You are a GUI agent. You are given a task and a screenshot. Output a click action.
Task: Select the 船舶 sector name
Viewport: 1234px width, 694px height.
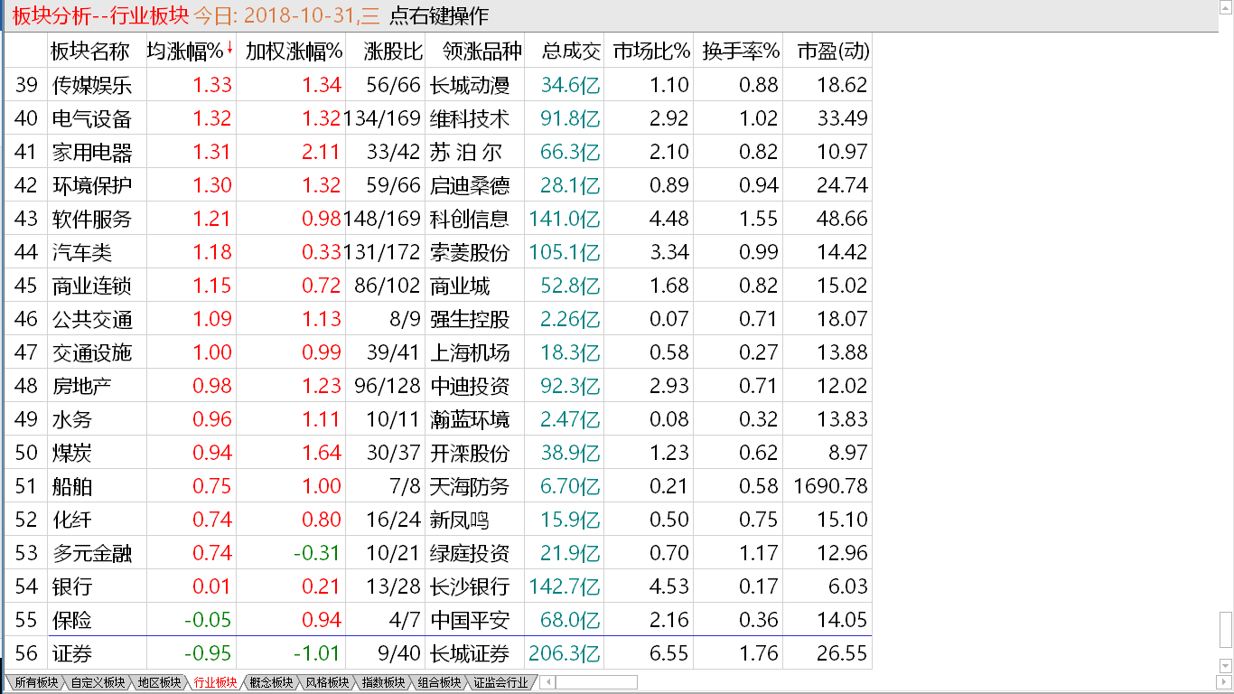pyautogui.click(x=72, y=486)
